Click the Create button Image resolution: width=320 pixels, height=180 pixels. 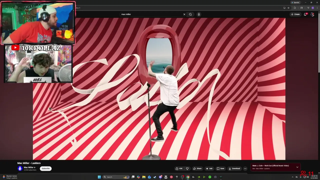coord(295,14)
